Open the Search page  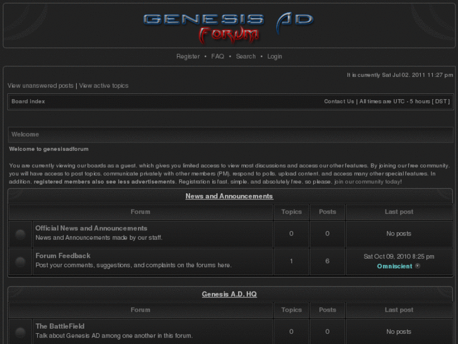(246, 56)
